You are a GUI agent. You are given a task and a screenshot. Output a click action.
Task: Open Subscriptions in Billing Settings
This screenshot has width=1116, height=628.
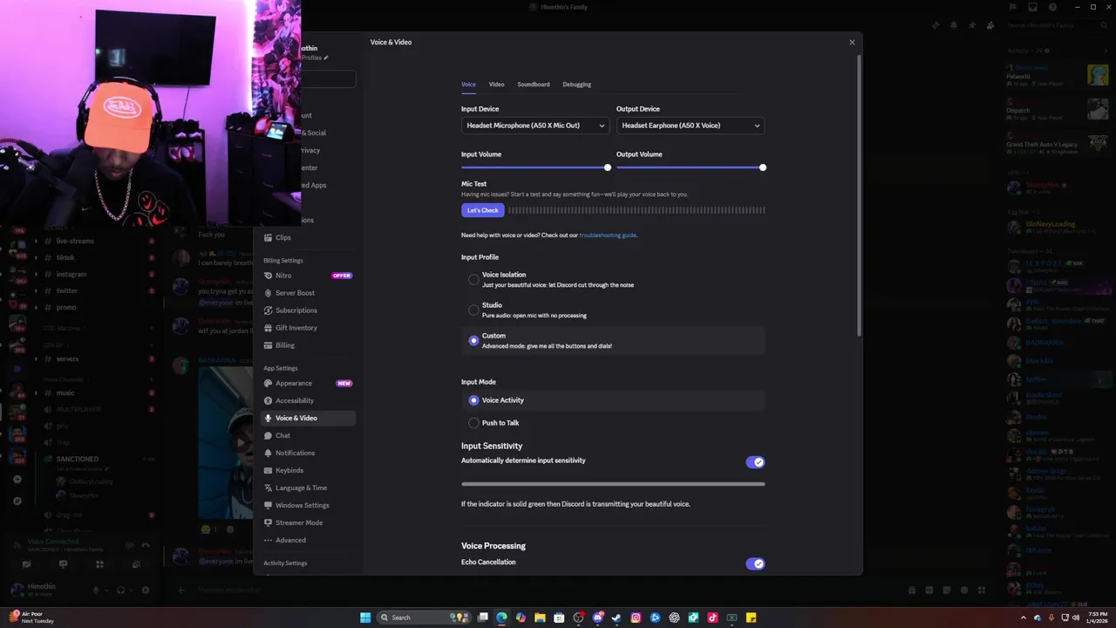(308, 311)
